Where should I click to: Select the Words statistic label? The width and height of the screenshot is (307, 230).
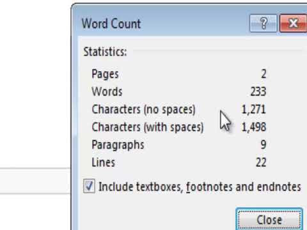click(107, 91)
